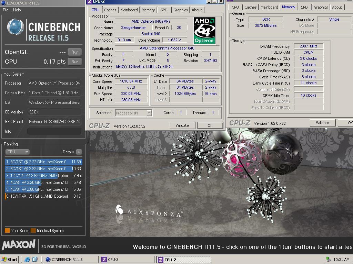Click the Revision value SH7-B3
This screenshot has width=353, height=264.
click(x=211, y=60)
